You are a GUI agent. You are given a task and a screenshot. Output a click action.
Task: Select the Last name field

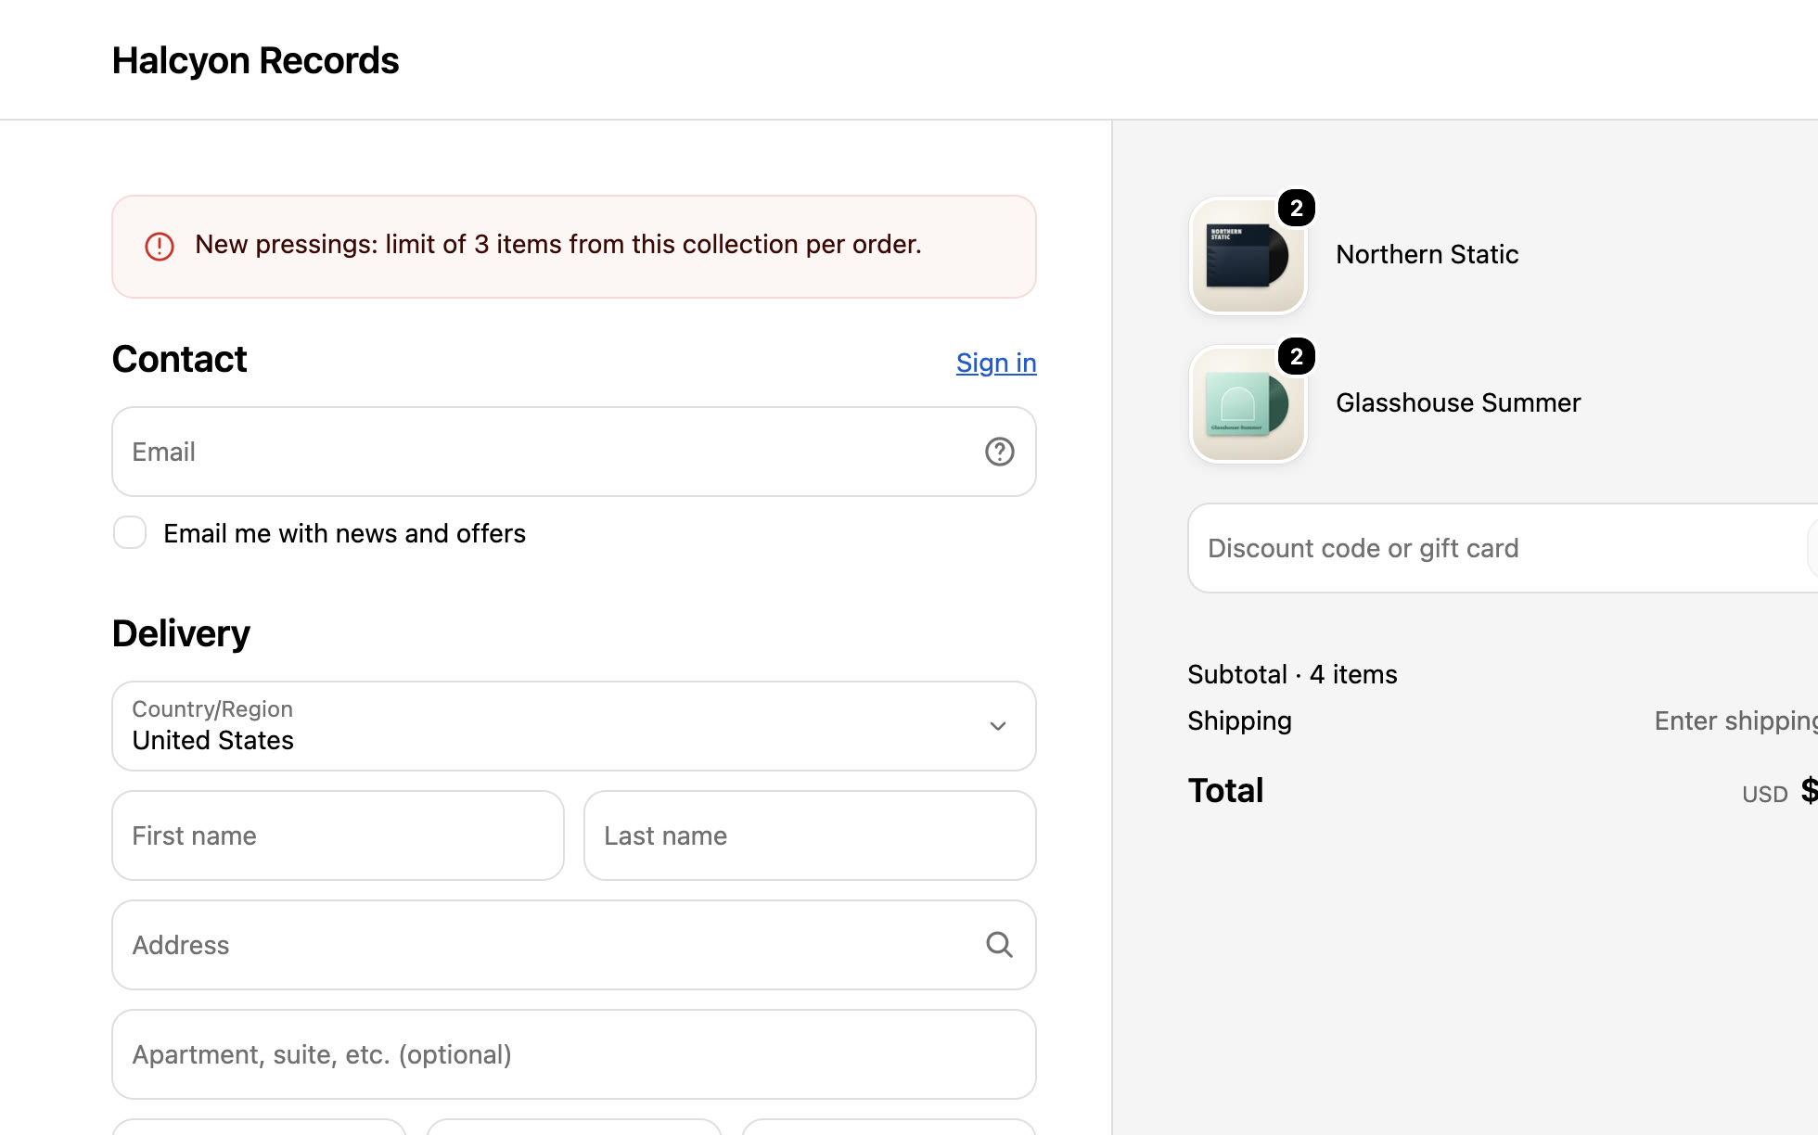pos(810,835)
